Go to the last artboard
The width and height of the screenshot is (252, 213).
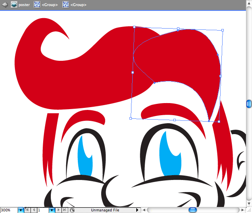click(65, 210)
